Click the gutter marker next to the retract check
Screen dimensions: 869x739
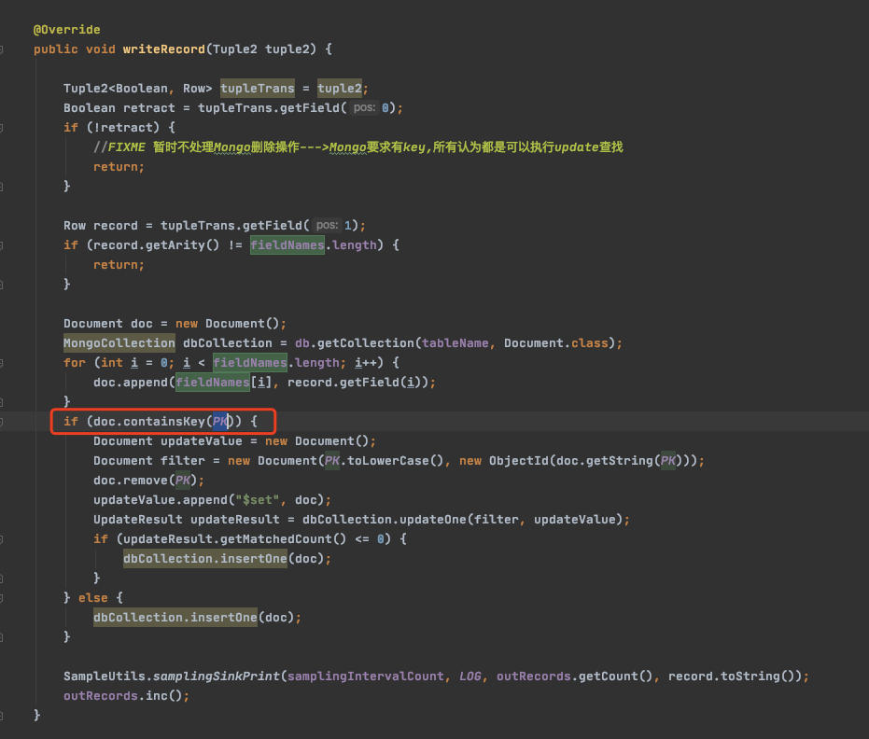tap(7, 127)
